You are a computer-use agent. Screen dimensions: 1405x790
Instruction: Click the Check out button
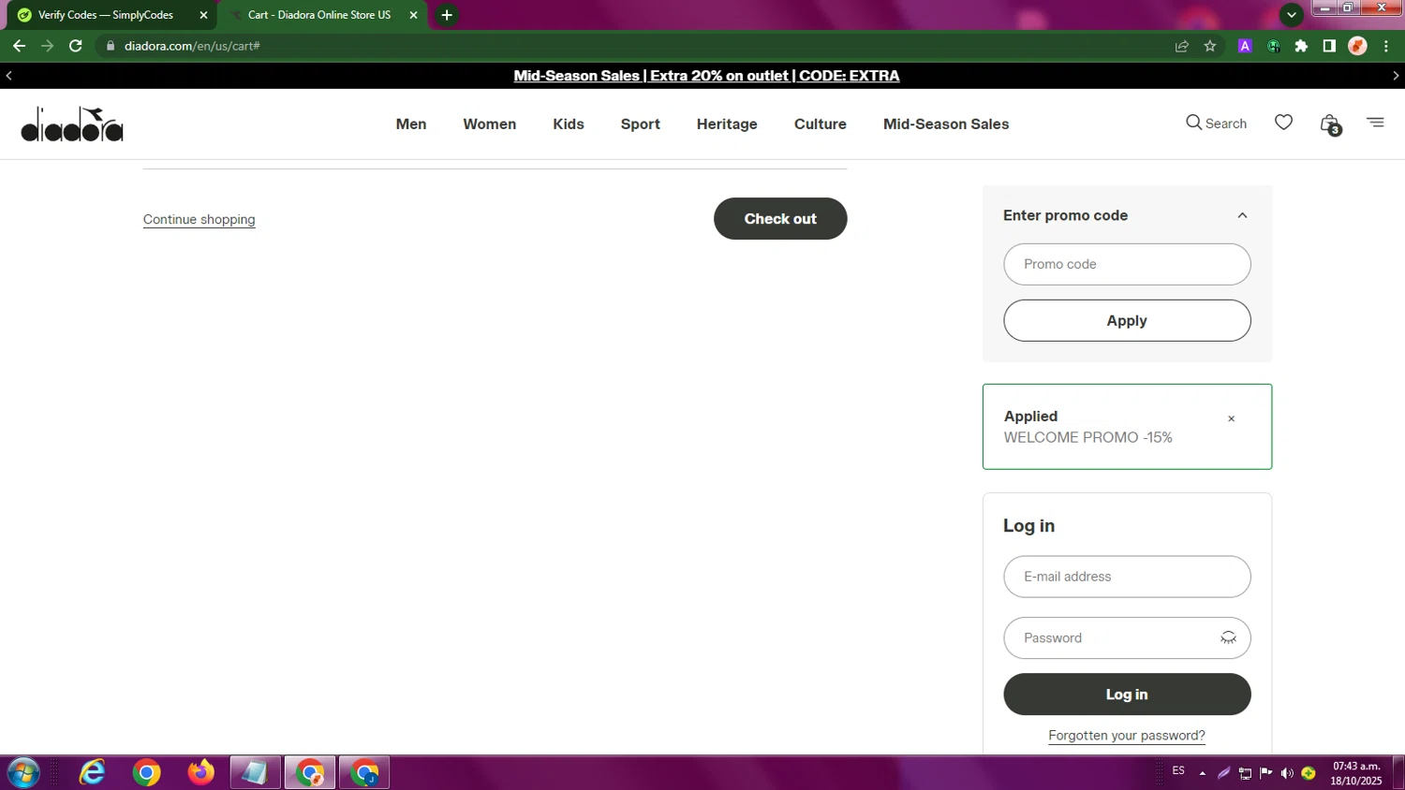click(780, 218)
